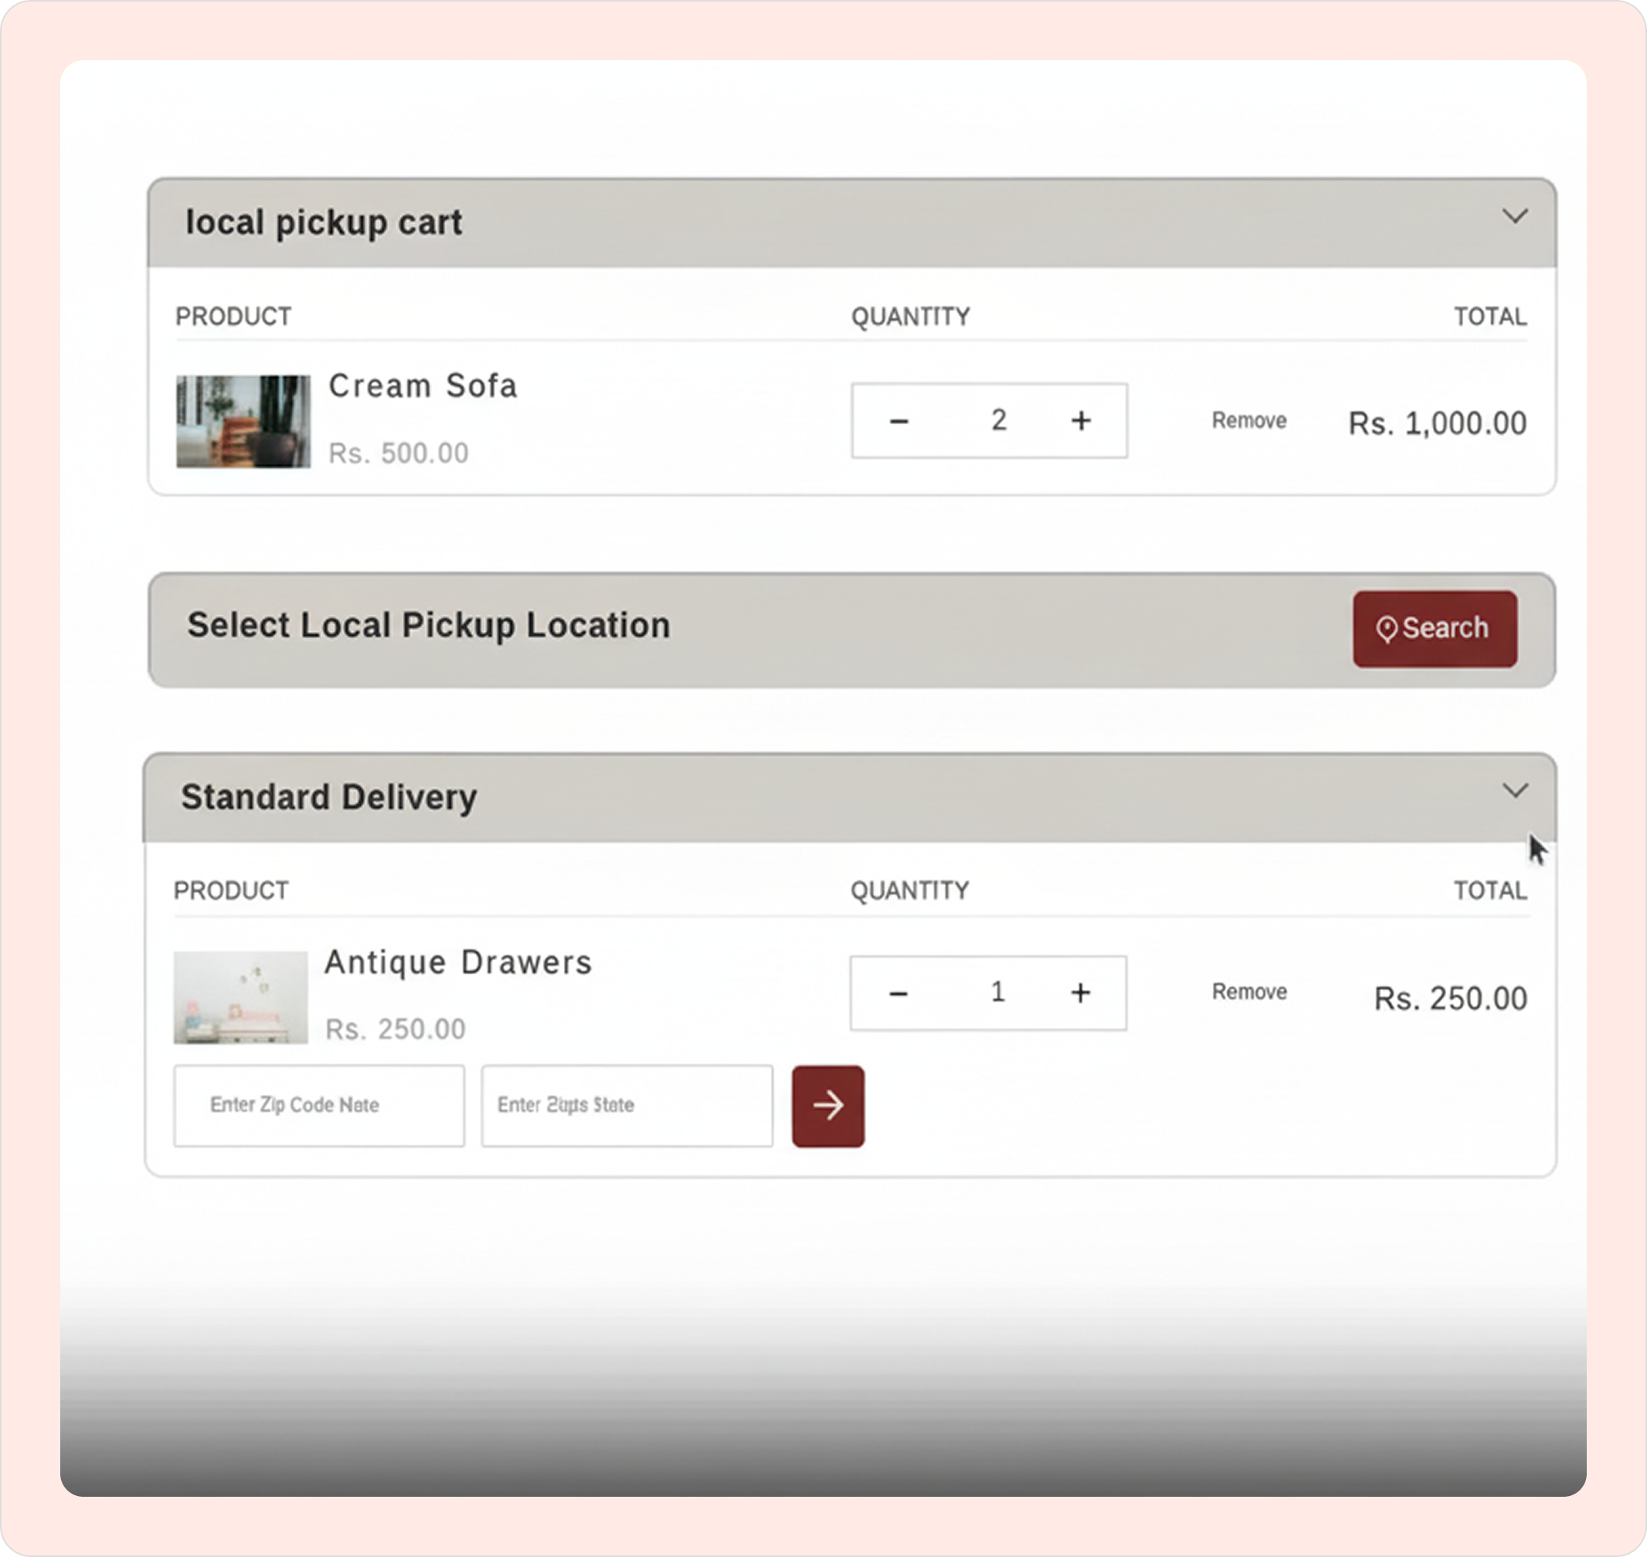The image size is (1647, 1557).
Task: Decrease Antique Drawers quantity with minus
Action: click(898, 993)
